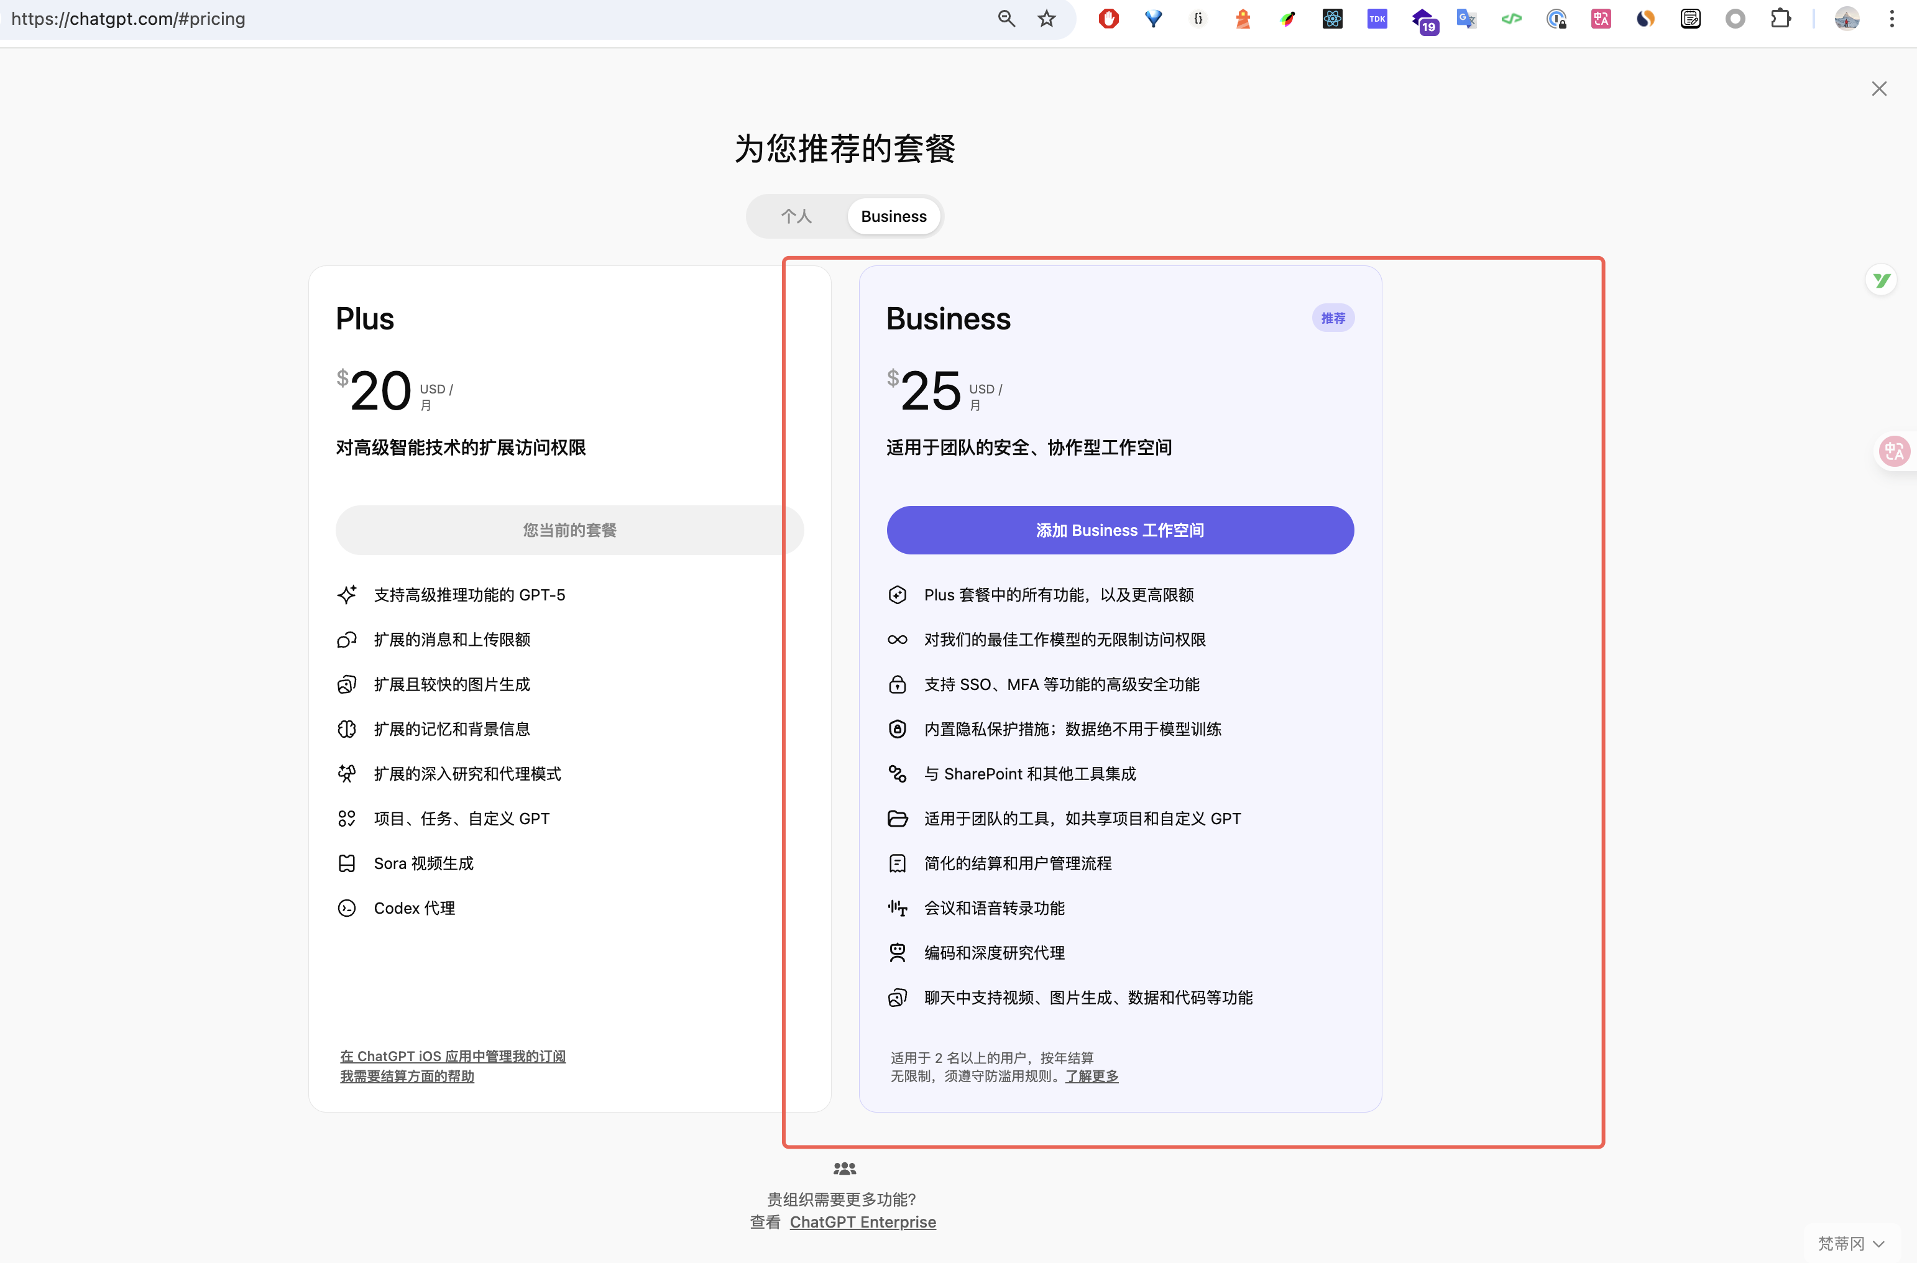1917x1263 pixels.
Task: Click the AdBlock stop-hand extension icon
Action: click(x=1108, y=19)
